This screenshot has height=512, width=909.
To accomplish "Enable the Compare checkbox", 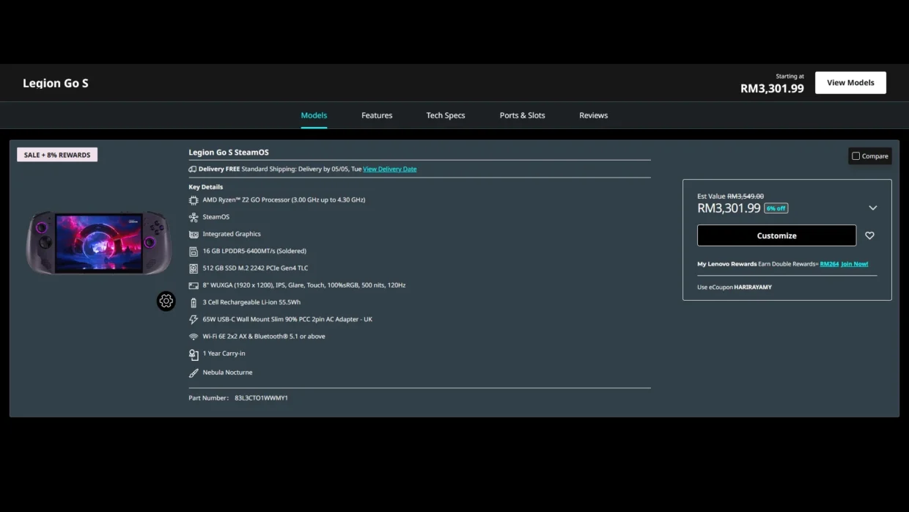I will point(855,156).
